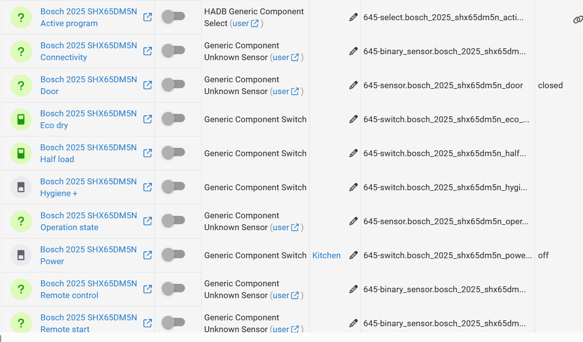Screen dimensions: 583x342
Task: Toggle the Half load entity switch on
Action: (x=178, y=153)
